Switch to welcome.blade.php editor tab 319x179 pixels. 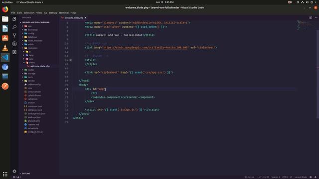[74, 18]
